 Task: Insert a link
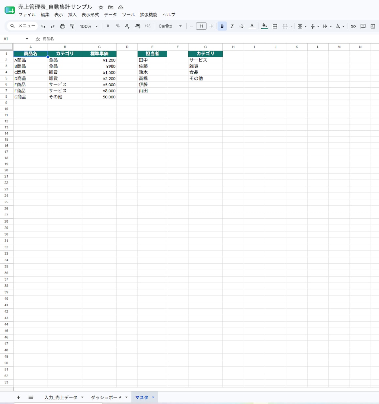tap(353, 26)
